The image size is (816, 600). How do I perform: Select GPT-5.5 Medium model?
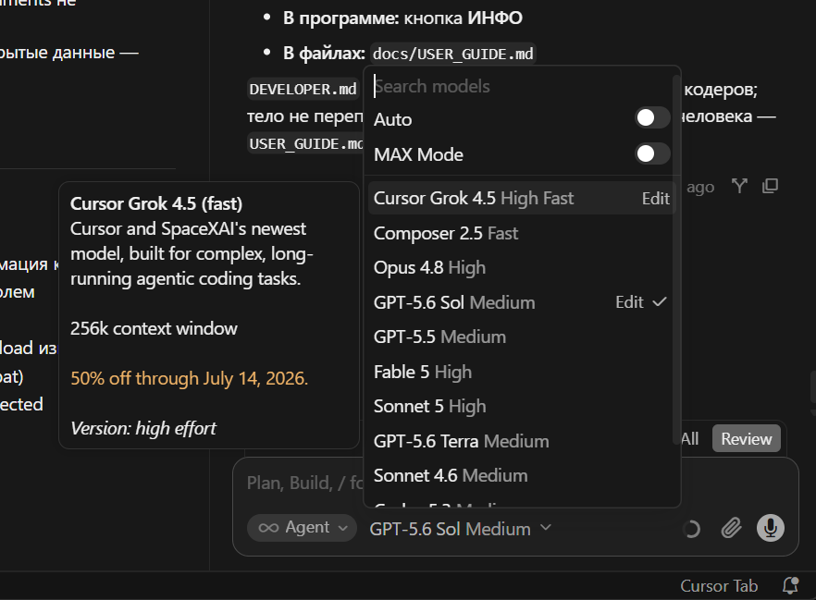point(522,337)
